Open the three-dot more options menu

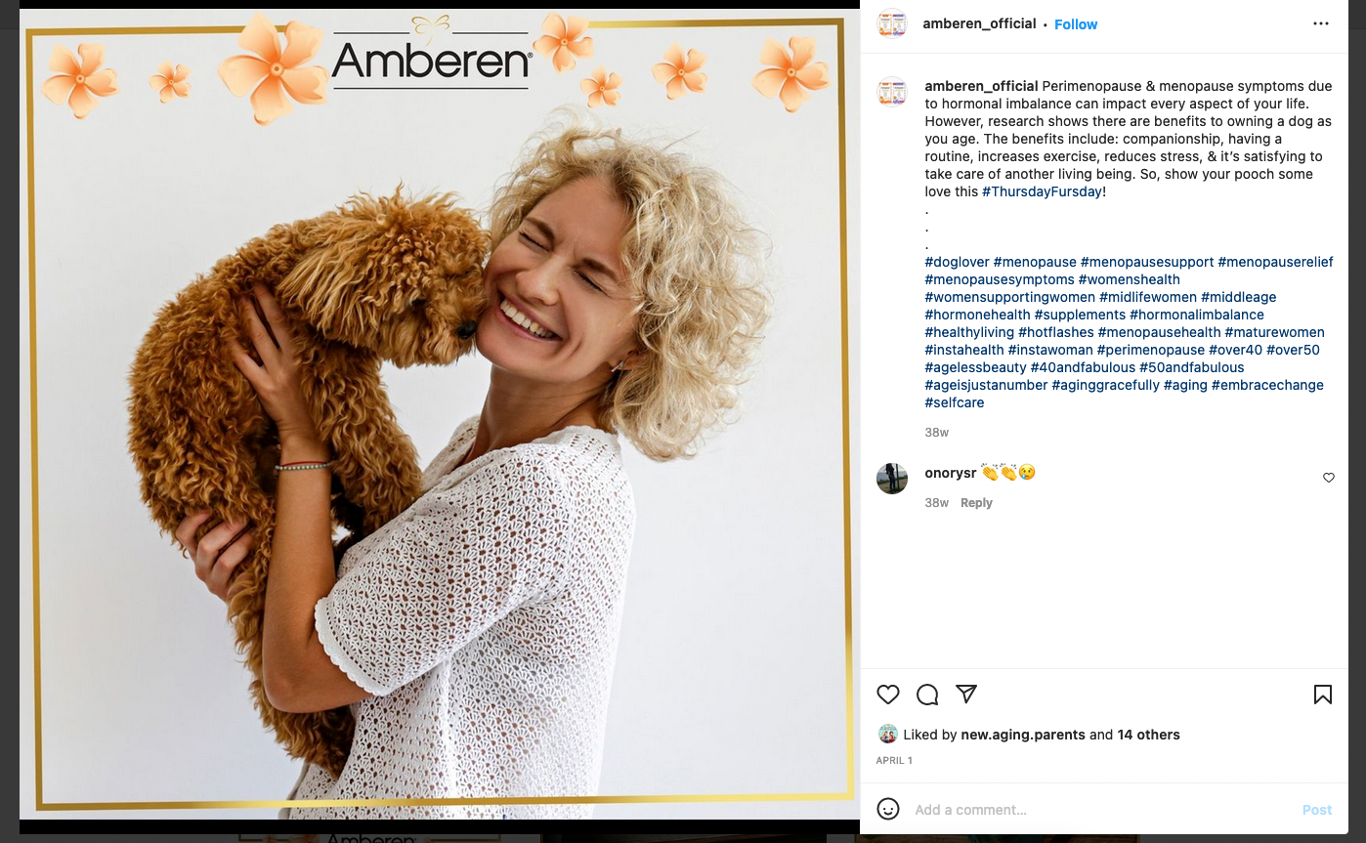click(1321, 23)
